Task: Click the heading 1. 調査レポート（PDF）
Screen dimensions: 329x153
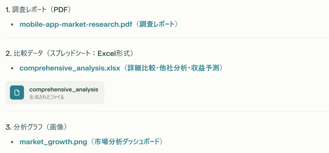Action: [x=38, y=10]
